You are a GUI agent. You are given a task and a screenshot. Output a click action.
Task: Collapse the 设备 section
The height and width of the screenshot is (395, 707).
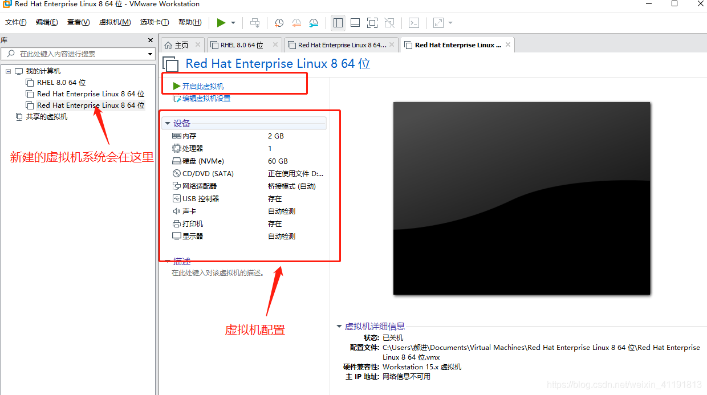168,124
